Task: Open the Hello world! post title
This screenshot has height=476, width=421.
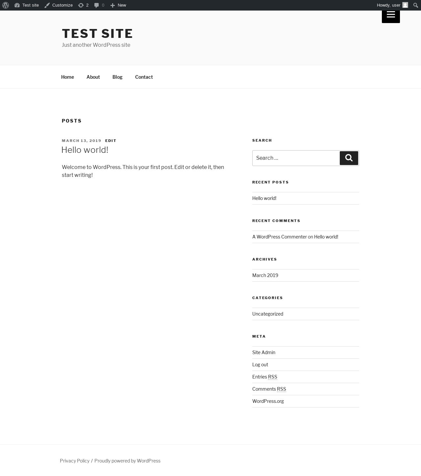Action: [x=85, y=150]
